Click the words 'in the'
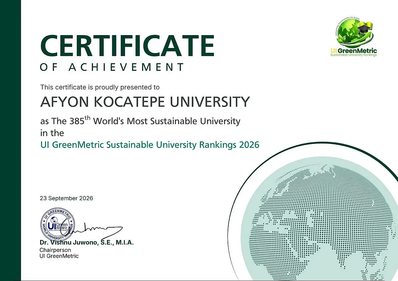Image resolution: width=398 pixels, height=281 pixels. pyautogui.click(x=52, y=133)
